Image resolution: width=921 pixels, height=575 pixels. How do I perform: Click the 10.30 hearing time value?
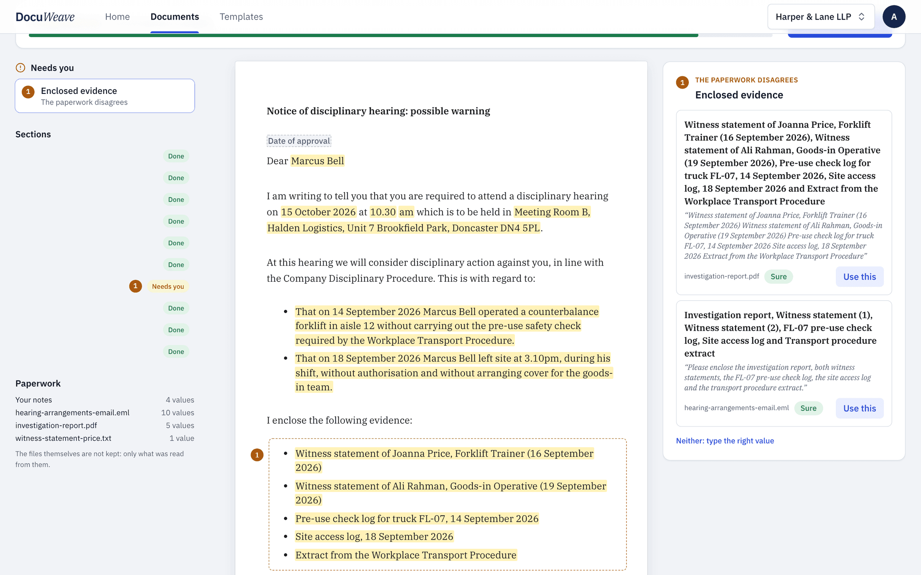(x=383, y=212)
